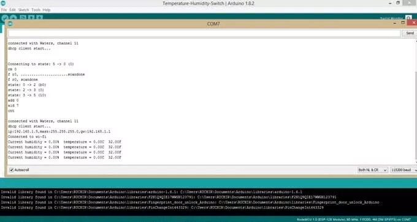Click 'Connecting to state: 5 -> 0 (0)' line
This screenshot has width=417, height=222.
[x=40, y=64]
